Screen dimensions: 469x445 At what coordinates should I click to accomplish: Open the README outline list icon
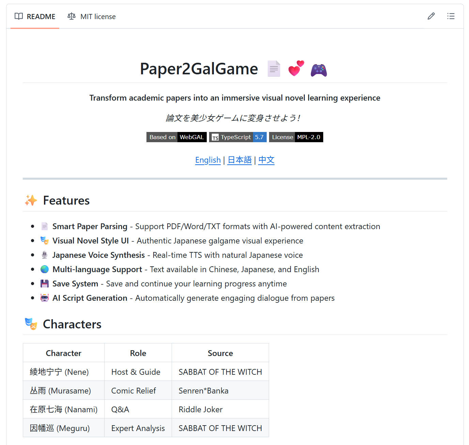click(451, 16)
